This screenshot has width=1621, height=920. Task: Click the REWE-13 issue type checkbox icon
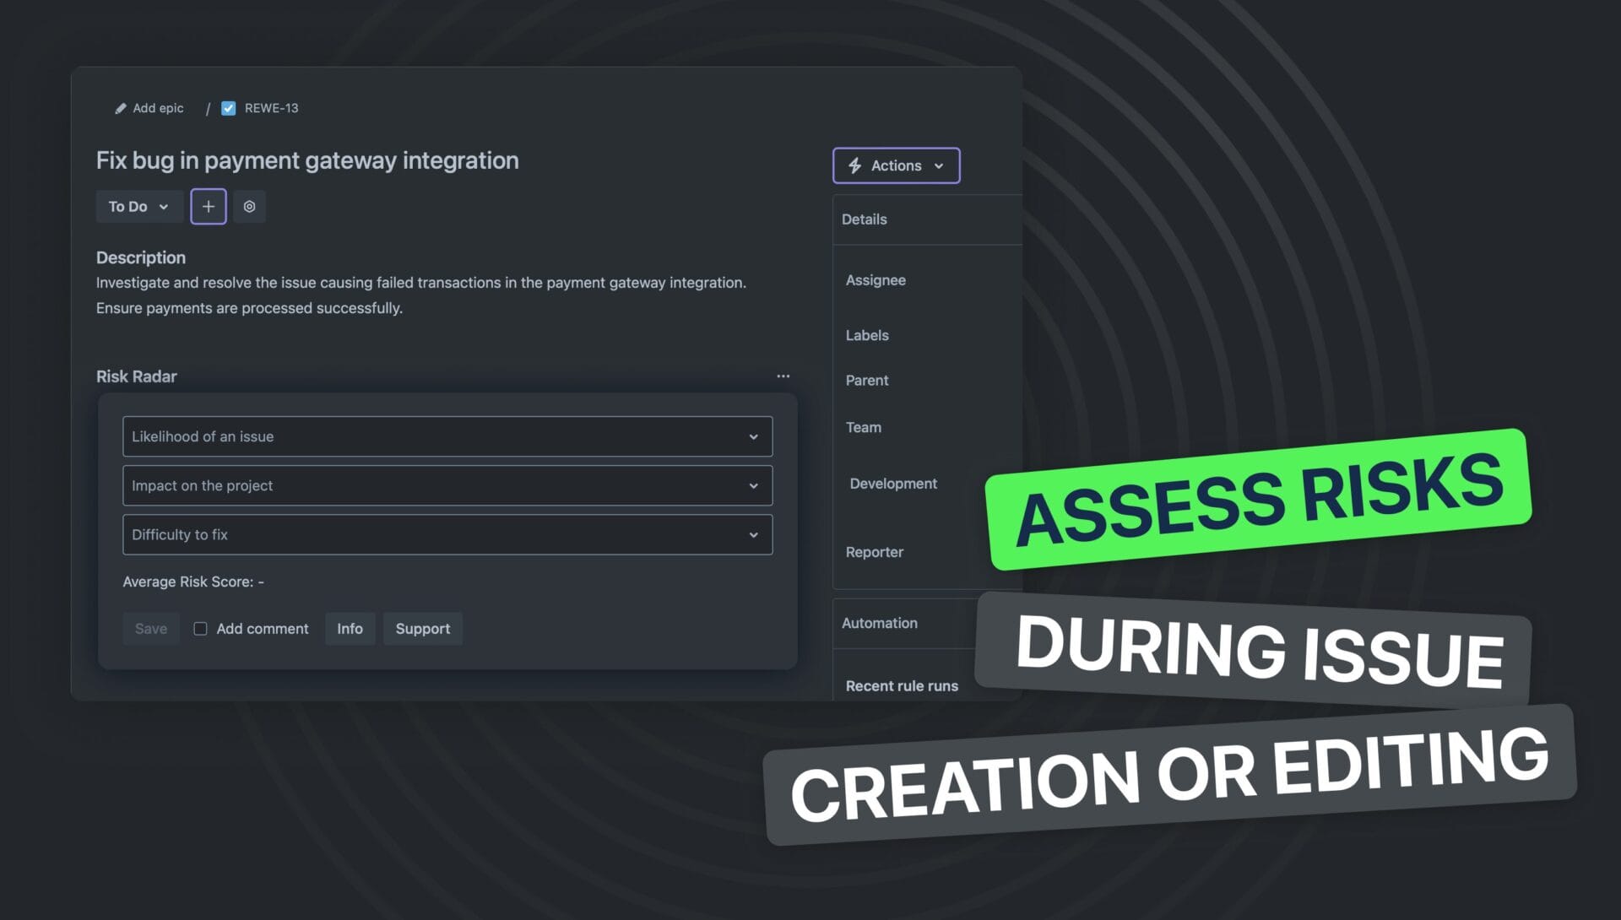tap(228, 108)
